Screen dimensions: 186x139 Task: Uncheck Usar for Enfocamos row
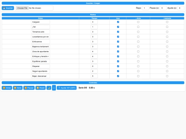(118, 42)
